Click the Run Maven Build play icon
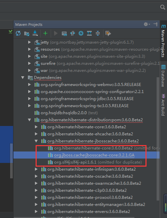 (x=56, y=33)
